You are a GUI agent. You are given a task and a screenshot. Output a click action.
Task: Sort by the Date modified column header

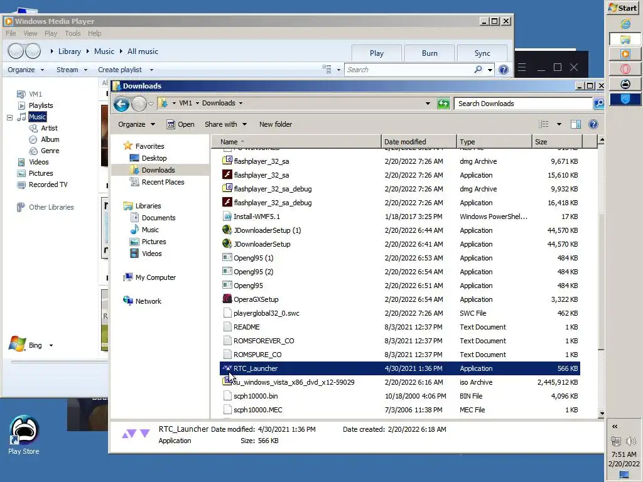coord(419,141)
